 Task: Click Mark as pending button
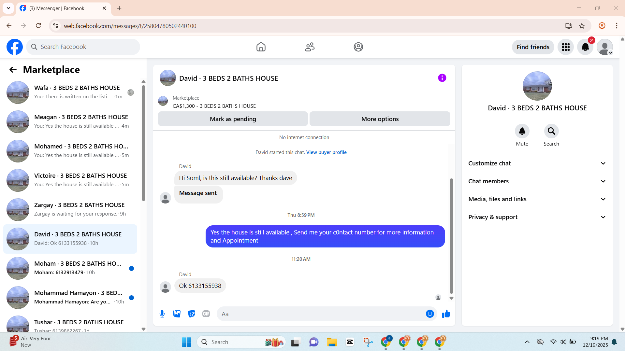pos(233,119)
